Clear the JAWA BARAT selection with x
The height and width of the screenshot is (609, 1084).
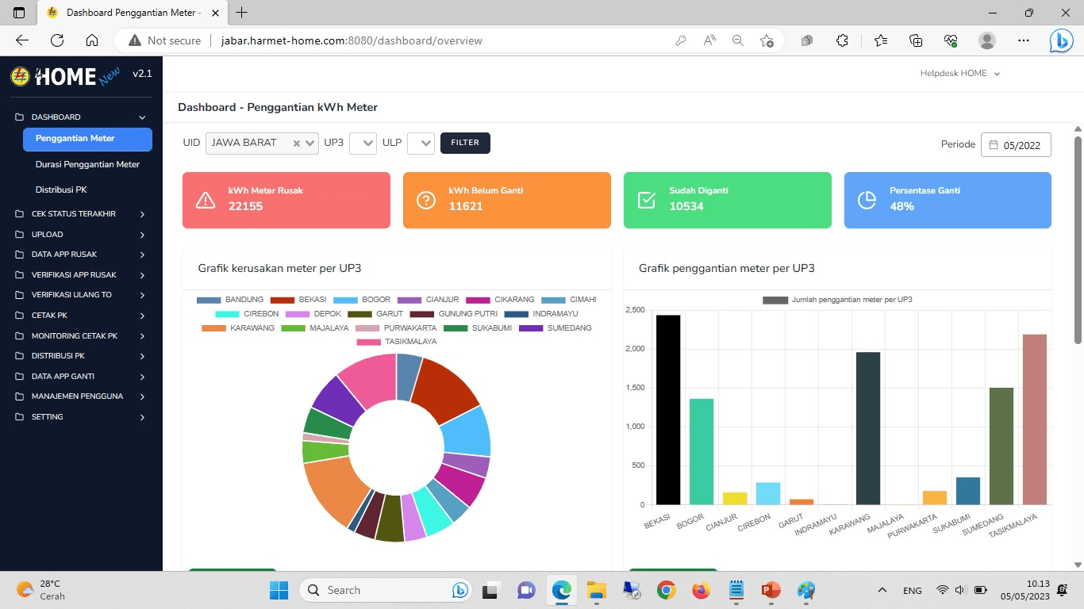296,144
